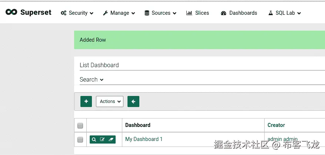
Task: Click the eraser delete-record icon
Action: [x=111, y=139]
